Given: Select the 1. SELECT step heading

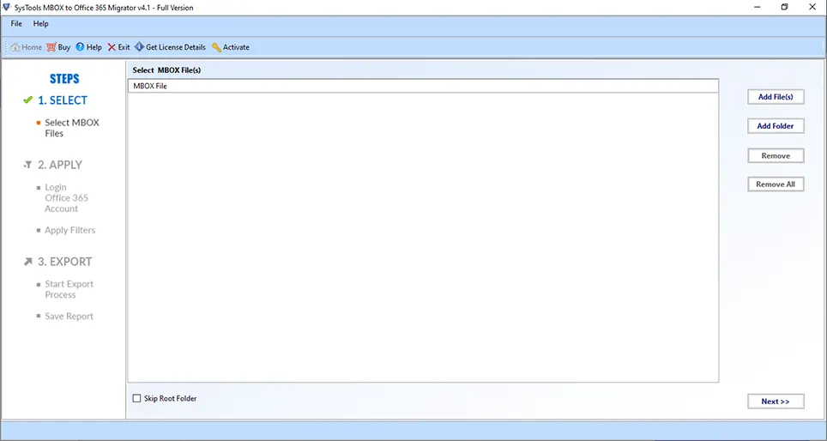Looking at the screenshot, I should pos(63,100).
